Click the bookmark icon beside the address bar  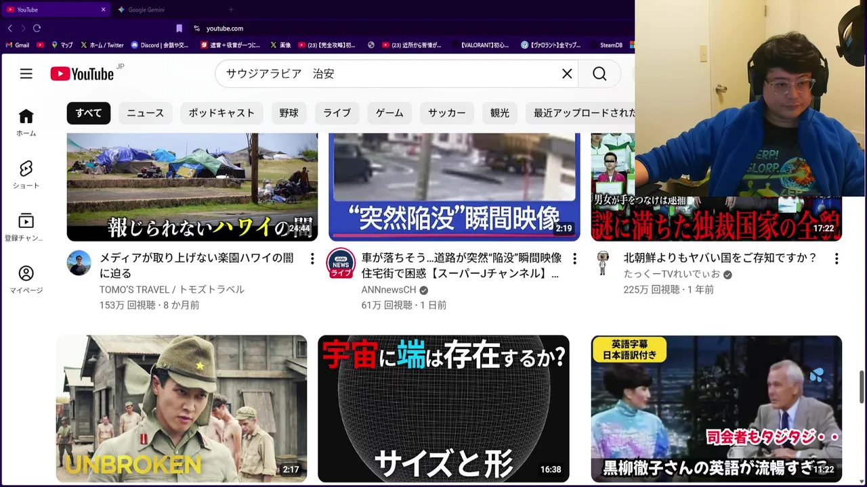click(x=179, y=28)
